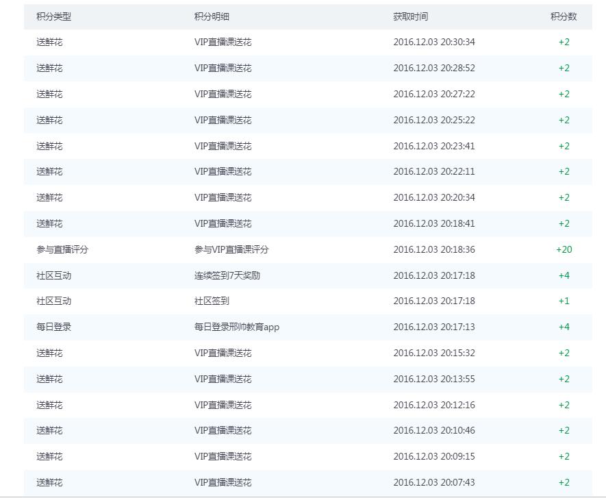This screenshot has height=498, width=606.
Task: Click 送鲜花 in the 20:25:22 row
Action: pyautogui.click(x=49, y=120)
